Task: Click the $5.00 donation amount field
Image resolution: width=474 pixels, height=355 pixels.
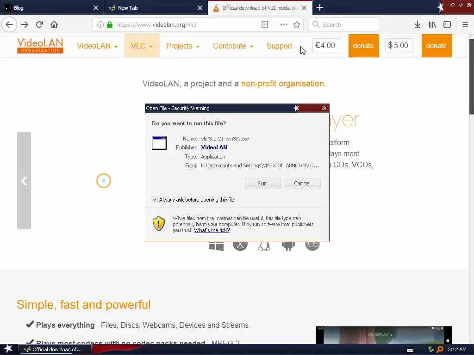Action: pos(399,45)
